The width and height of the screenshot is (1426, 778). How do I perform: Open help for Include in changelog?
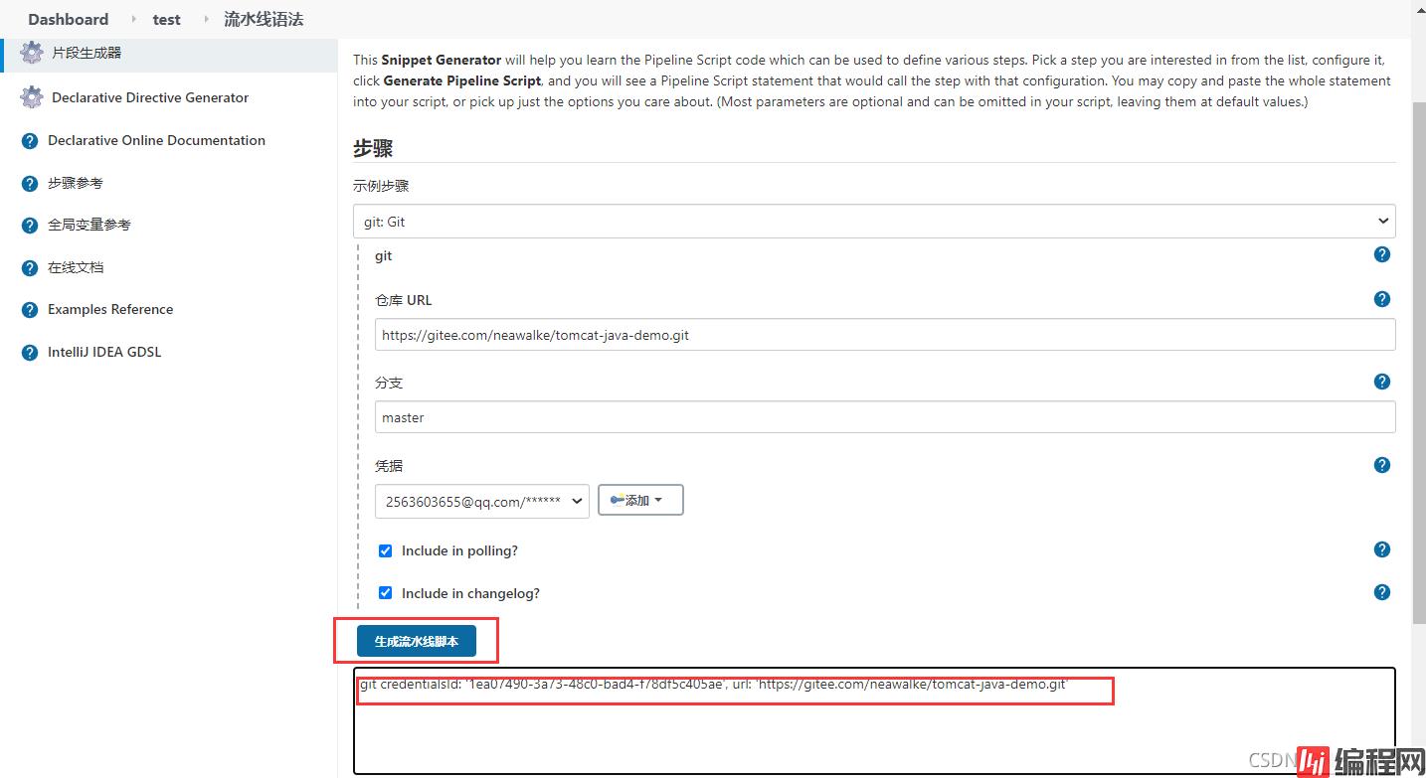tap(1381, 592)
